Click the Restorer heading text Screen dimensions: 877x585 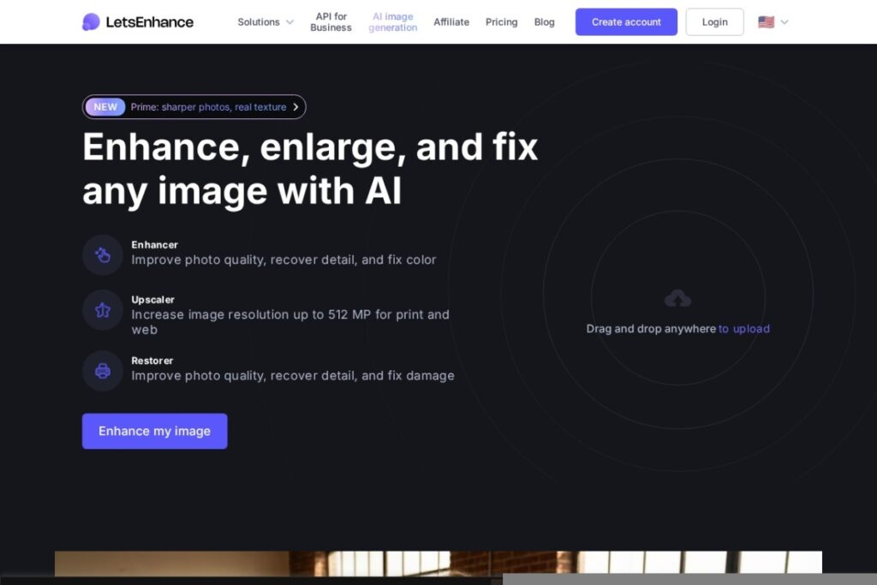pyautogui.click(x=152, y=361)
